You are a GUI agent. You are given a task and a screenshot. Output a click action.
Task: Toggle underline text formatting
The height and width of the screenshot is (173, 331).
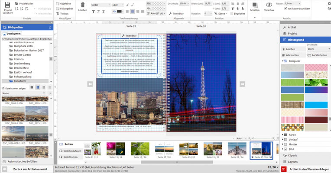pyautogui.click(x=103, y=12)
